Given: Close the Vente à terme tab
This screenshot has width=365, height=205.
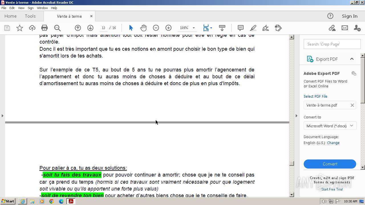Looking at the screenshot, I should (x=91, y=16).
